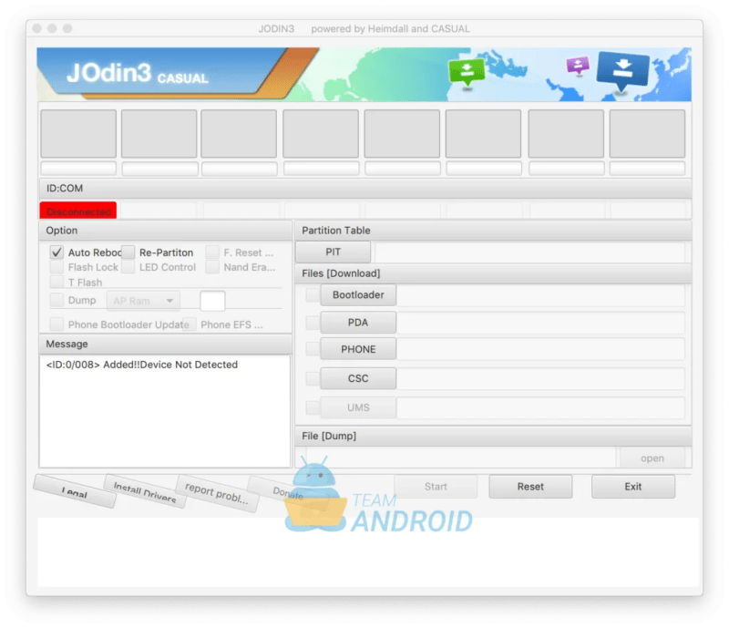Click the green download icon in banner
Viewport: 729px width, 628px height.
(x=467, y=73)
